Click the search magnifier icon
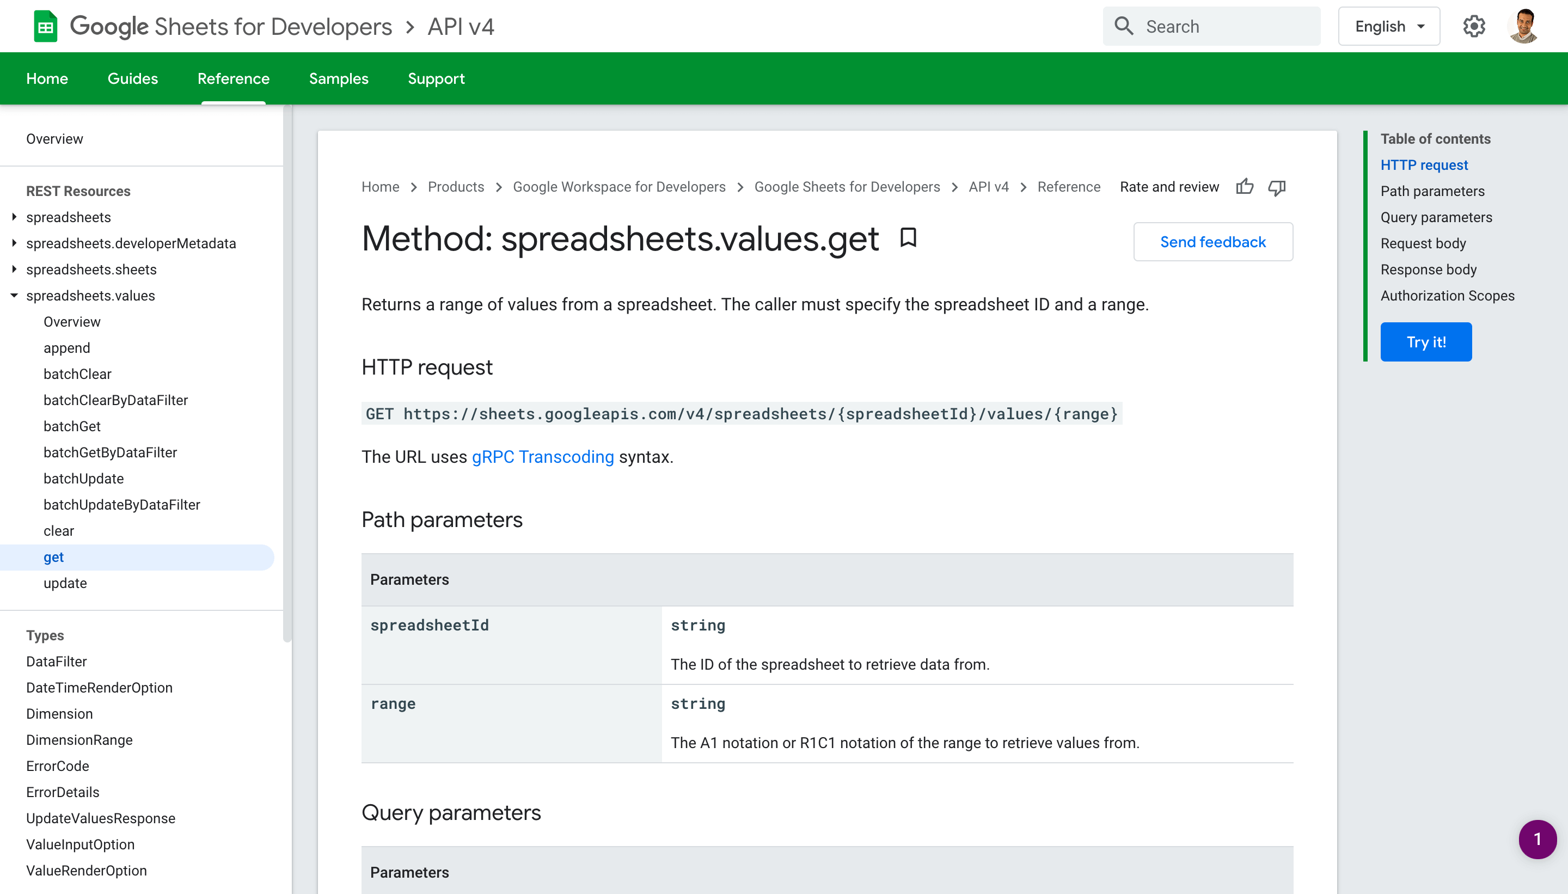This screenshot has height=894, width=1568. coord(1124,26)
